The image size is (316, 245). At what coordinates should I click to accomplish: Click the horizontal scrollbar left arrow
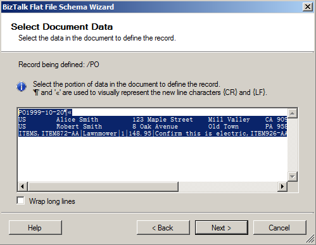click(22, 187)
